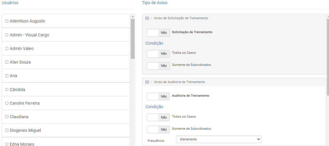
Task: Toggle Todos os Casos under Auditoria section
Action: pyautogui.click(x=158, y=117)
